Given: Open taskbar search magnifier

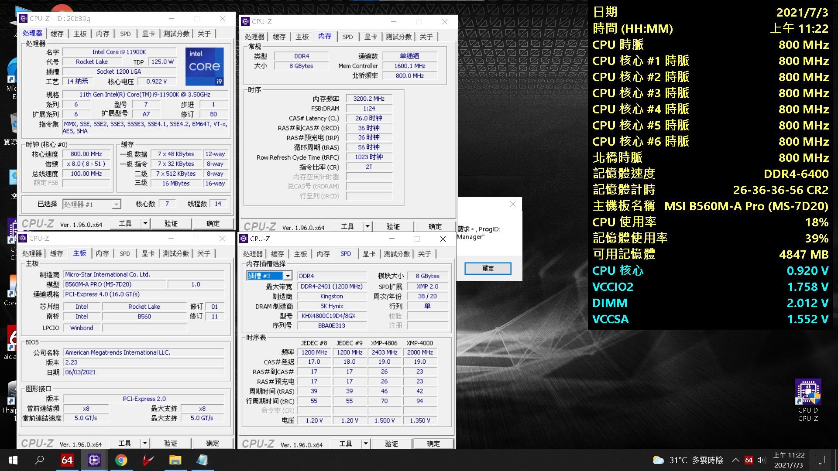Looking at the screenshot, I should coord(40,460).
